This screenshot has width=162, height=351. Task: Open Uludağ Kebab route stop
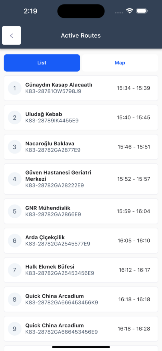coord(81,118)
